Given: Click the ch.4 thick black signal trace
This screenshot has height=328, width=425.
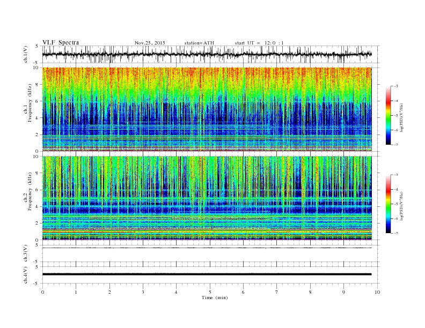Looking at the screenshot, I should coord(207,274).
